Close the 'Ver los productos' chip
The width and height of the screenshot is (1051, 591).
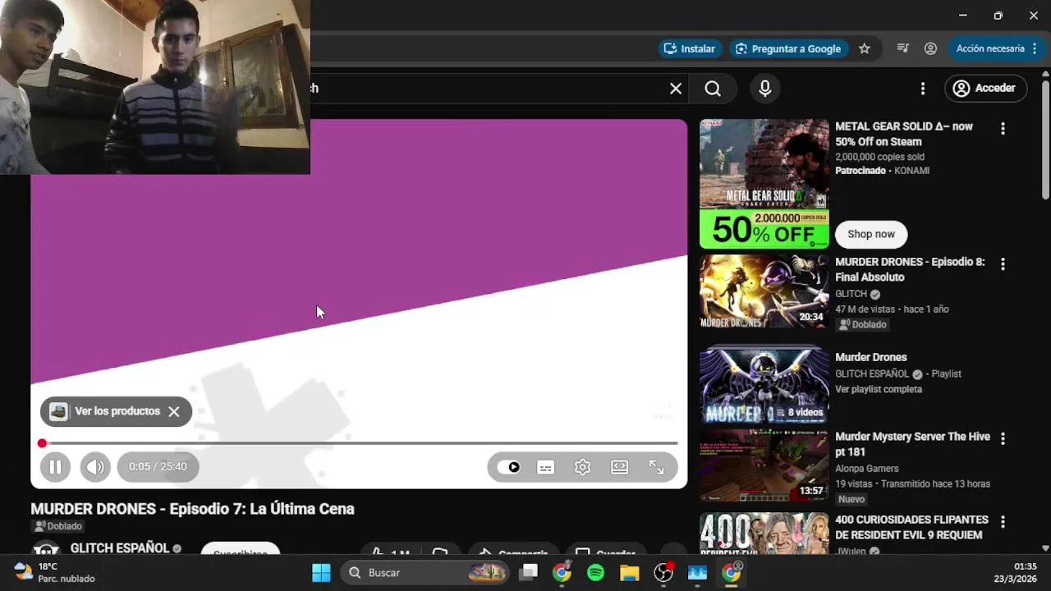pos(174,412)
